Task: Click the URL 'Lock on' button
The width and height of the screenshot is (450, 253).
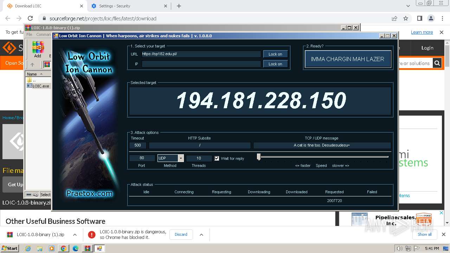Action: (x=275, y=54)
